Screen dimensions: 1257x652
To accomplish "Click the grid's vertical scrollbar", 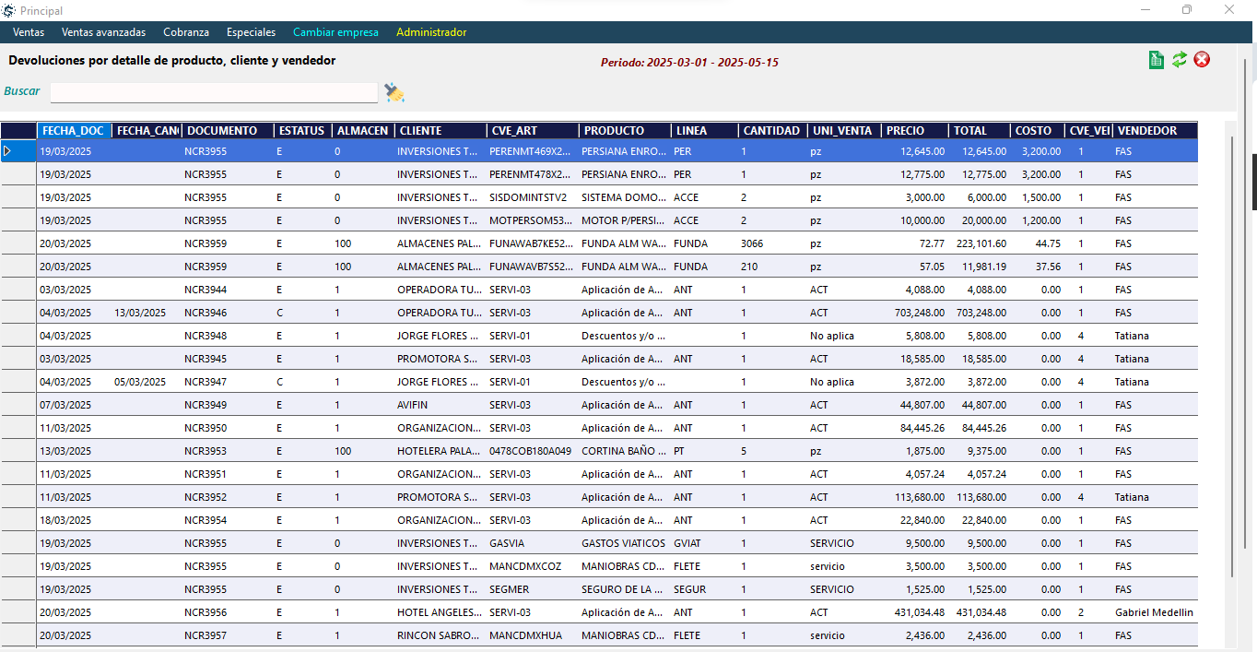I will (x=1230, y=369).
